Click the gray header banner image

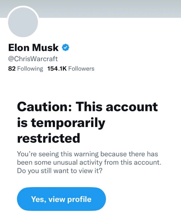pos(90,9)
